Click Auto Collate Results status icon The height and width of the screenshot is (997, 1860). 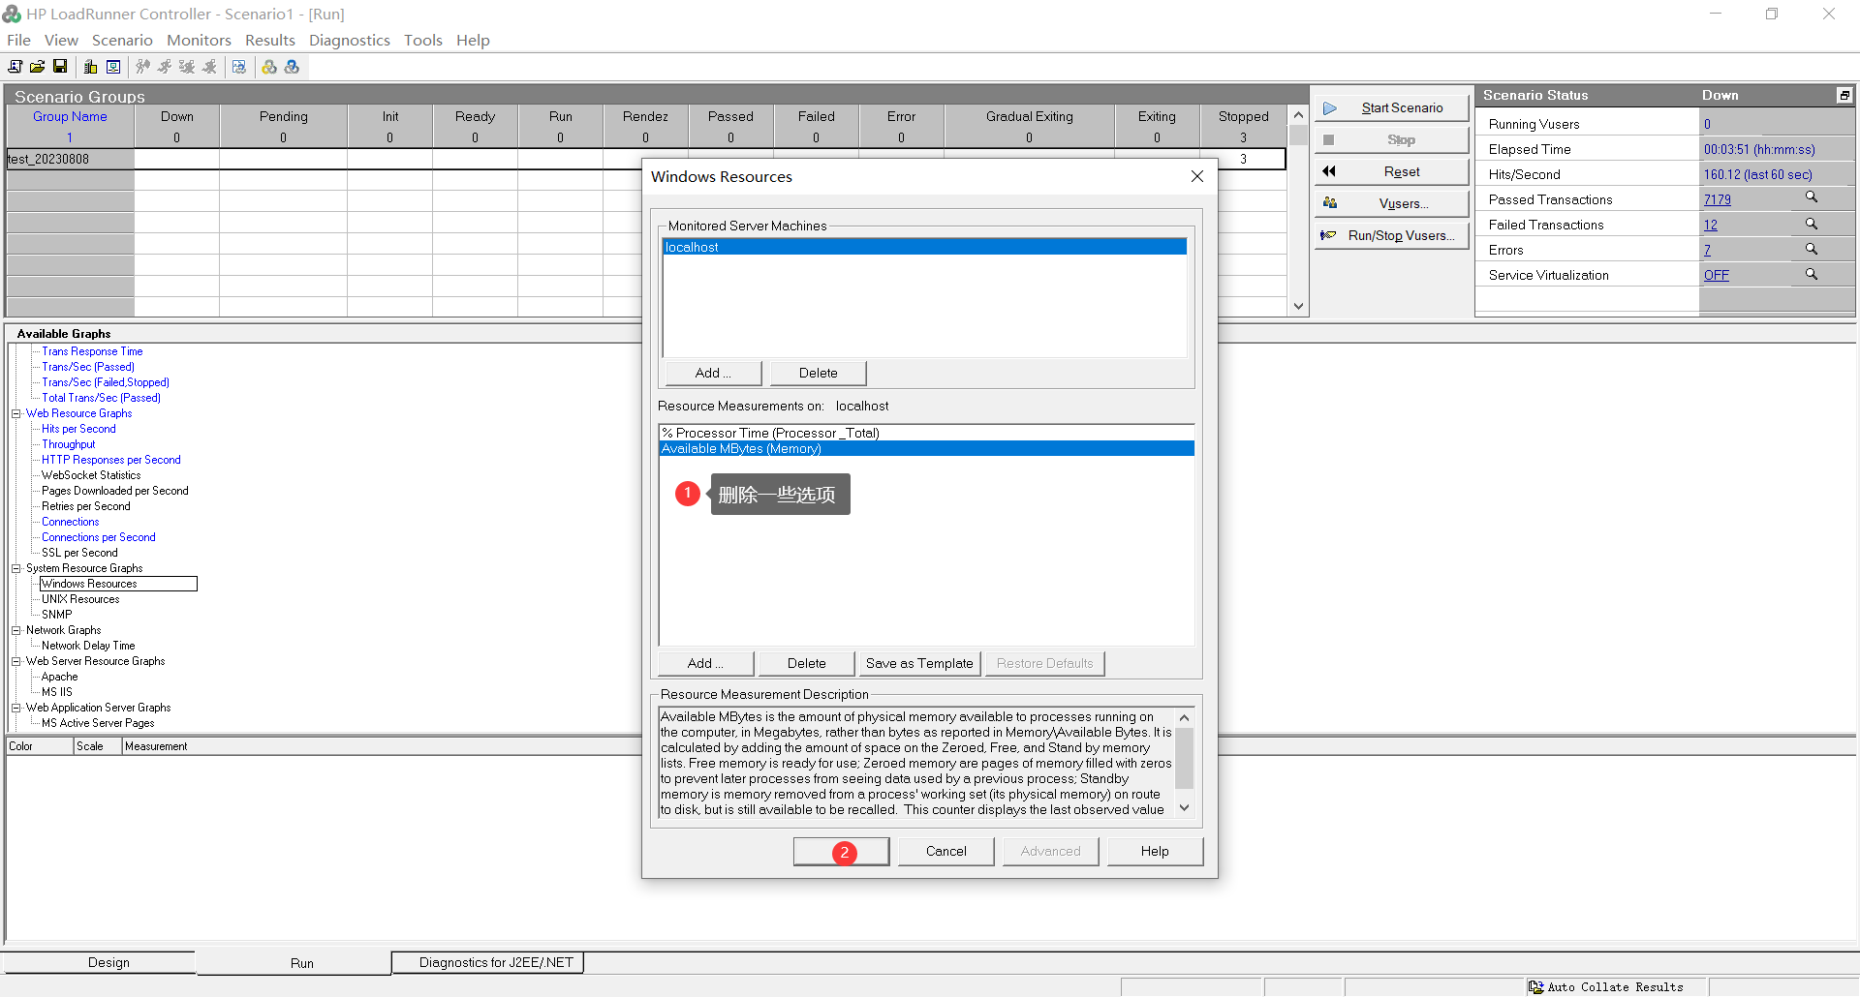pos(1535,987)
